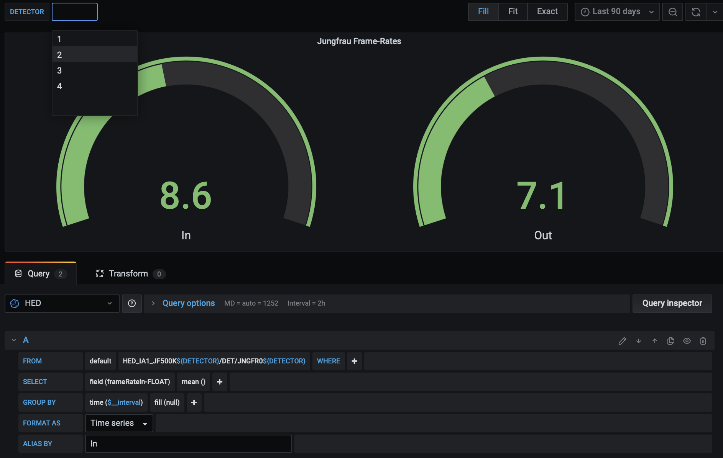Viewport: 723px width, 458px height.
Task: Click the mean () aggregation segment
Action: tap(194, 382)
